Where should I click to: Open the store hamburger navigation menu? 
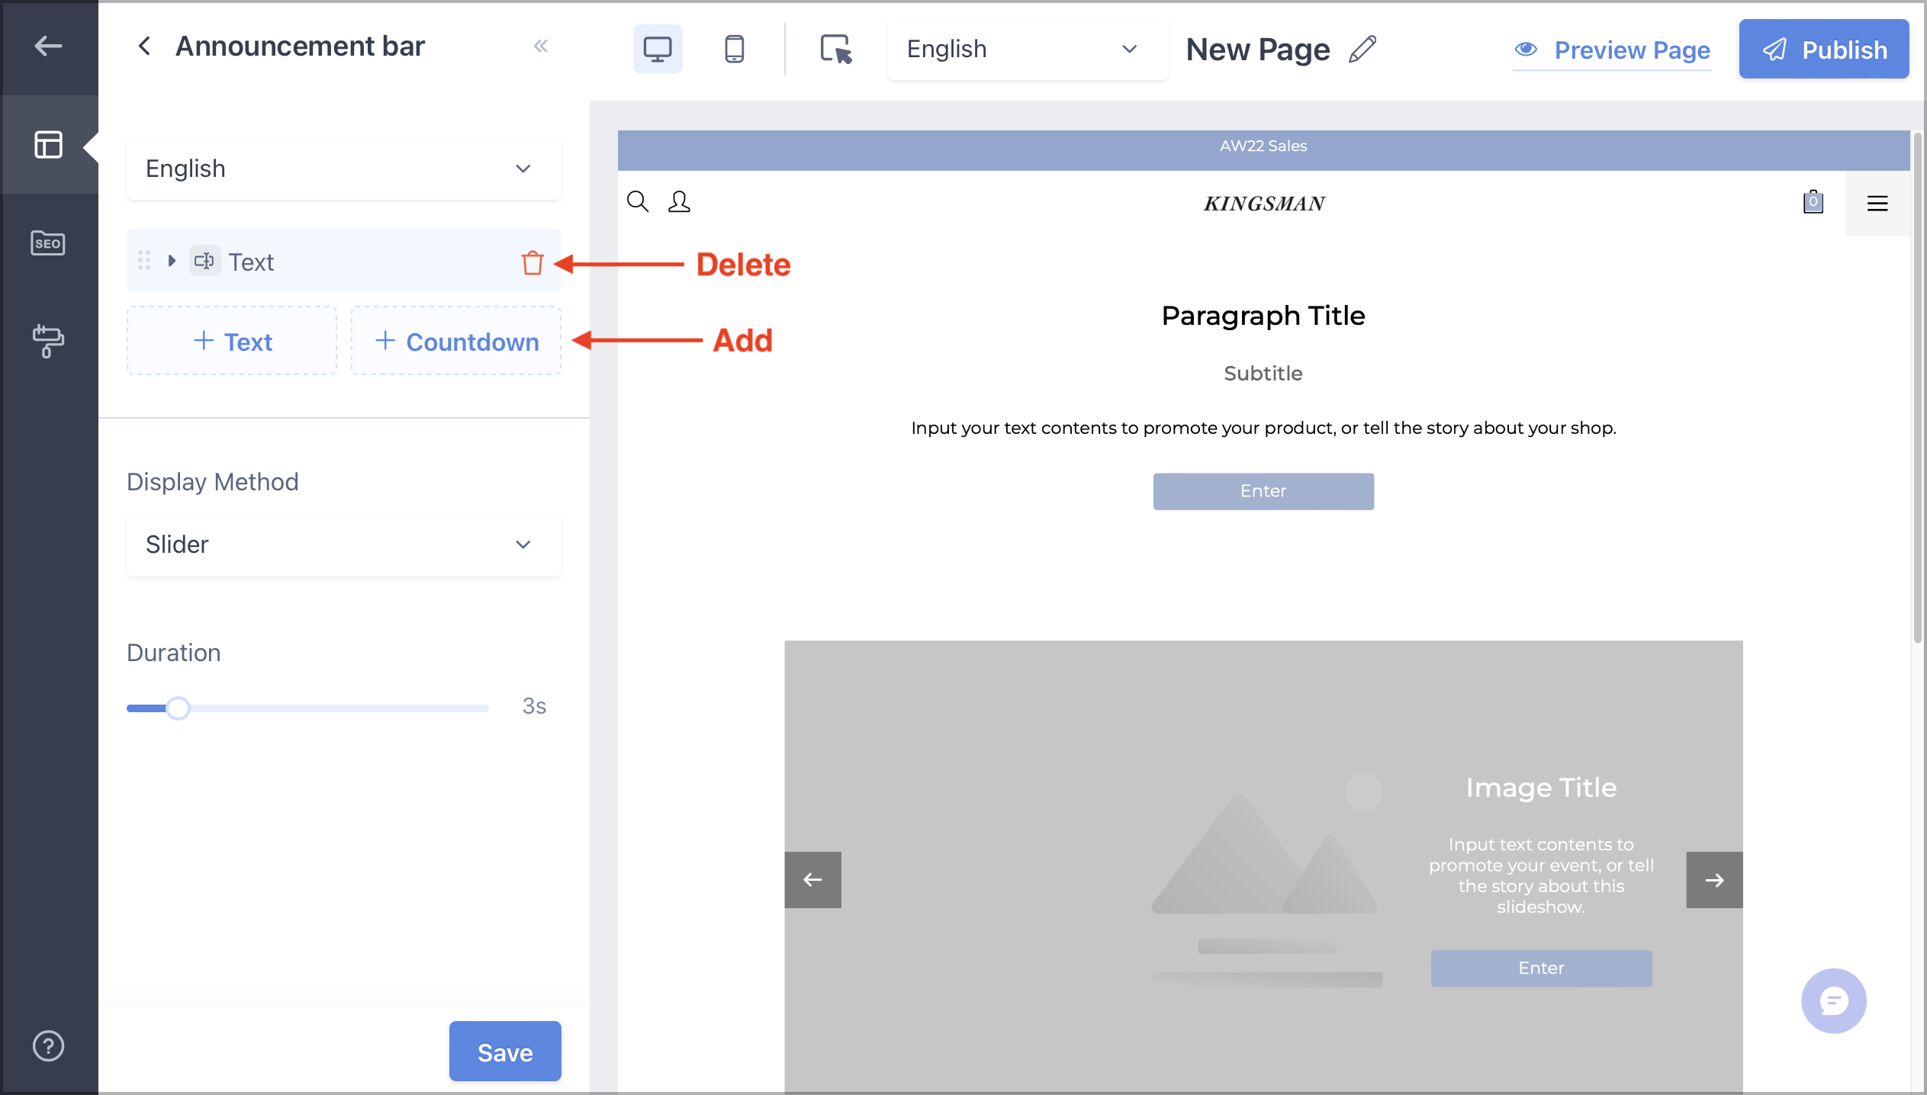[1877, 202]
